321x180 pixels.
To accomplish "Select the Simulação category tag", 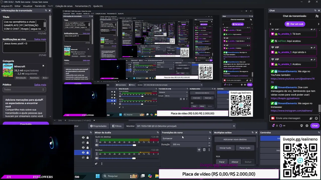I will (x=21, y=78).
